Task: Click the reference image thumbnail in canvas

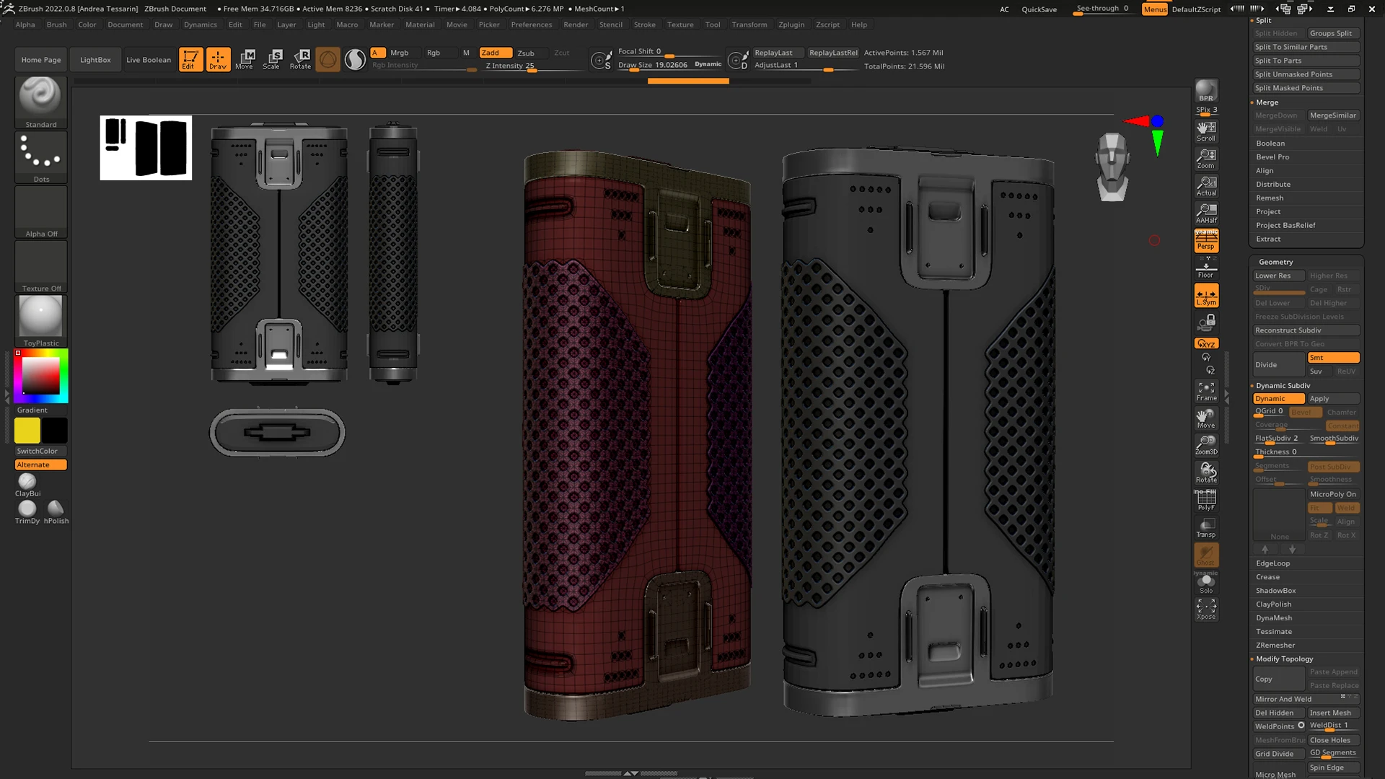Action: pos(146,148)
